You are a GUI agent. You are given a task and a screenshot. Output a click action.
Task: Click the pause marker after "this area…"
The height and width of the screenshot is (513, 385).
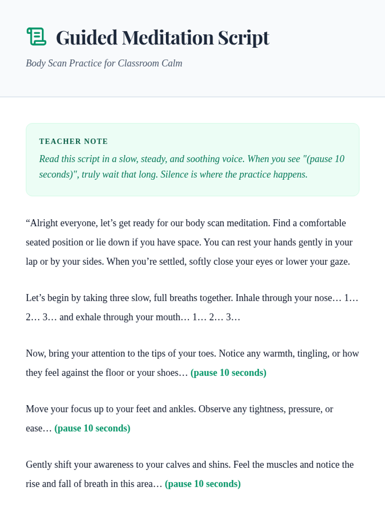point(202,484)
